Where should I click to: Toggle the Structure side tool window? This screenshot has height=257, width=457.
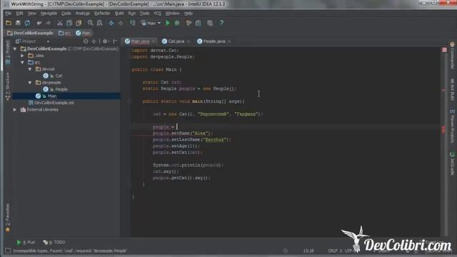[8, 86]
